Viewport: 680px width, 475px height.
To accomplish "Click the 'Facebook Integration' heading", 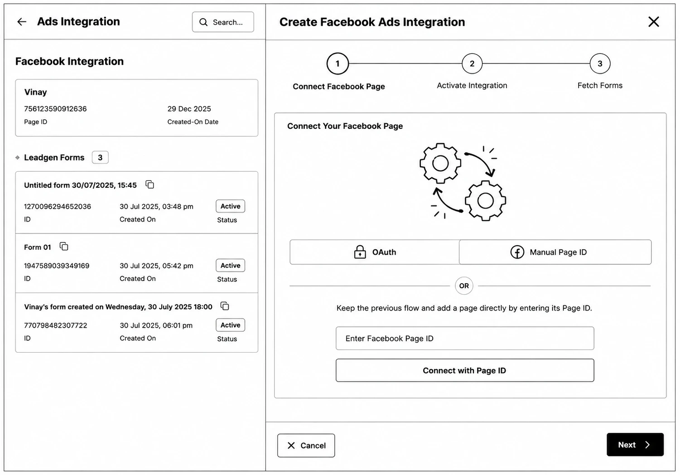I will coord(69,61).
